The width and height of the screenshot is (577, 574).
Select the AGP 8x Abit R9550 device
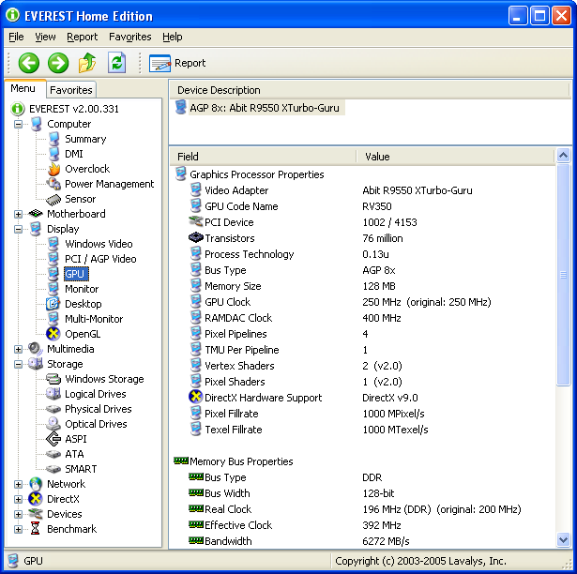tap(265, 108)
